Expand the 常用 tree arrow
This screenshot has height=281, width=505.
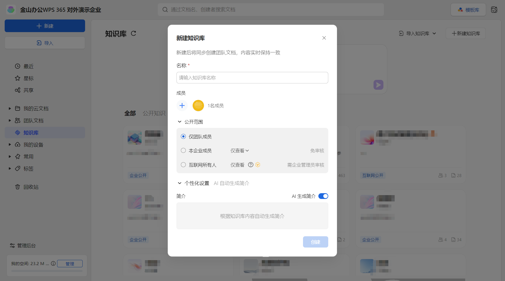tap(10, 157)
